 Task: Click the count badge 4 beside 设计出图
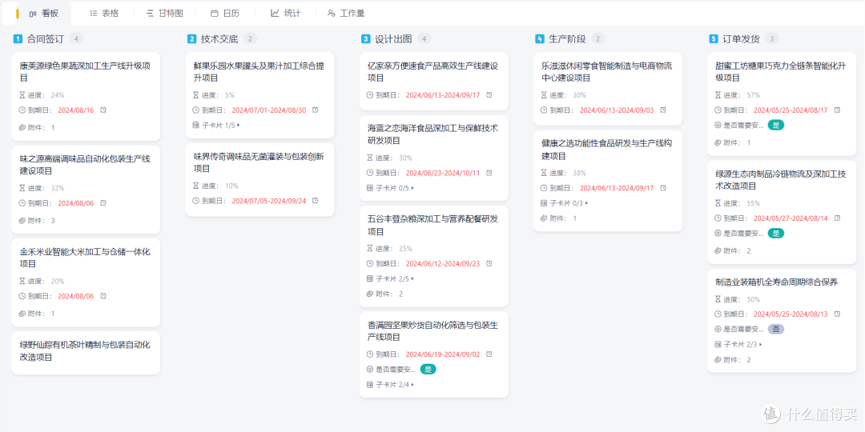(424, 38)
